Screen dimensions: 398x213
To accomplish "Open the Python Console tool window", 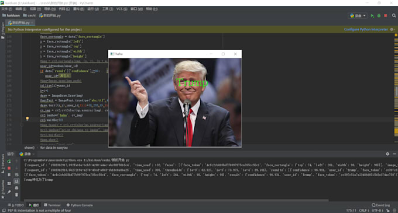I will (80, 205).
